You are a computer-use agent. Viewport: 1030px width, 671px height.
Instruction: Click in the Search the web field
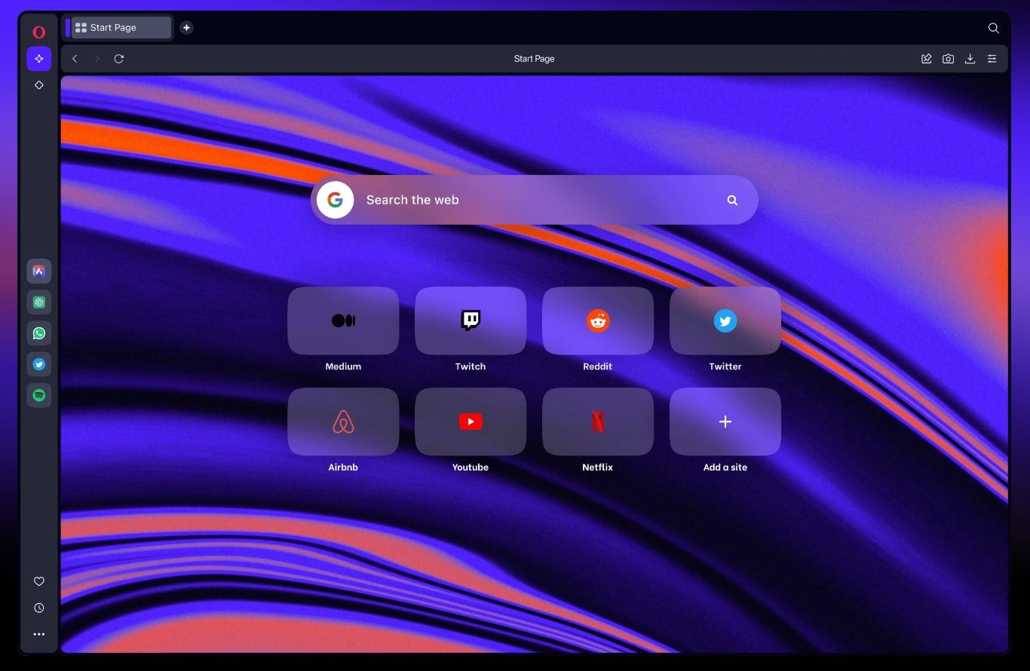tap(528, 200)
